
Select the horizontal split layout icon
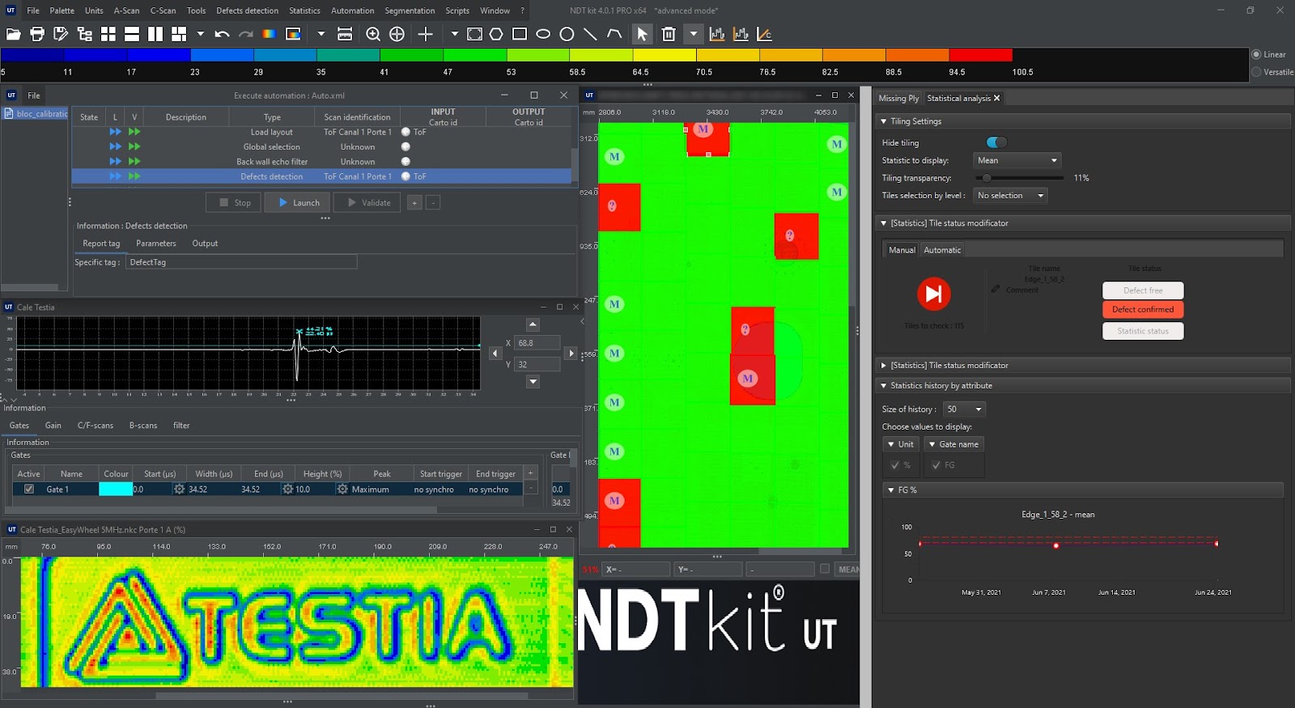[132, 34]
